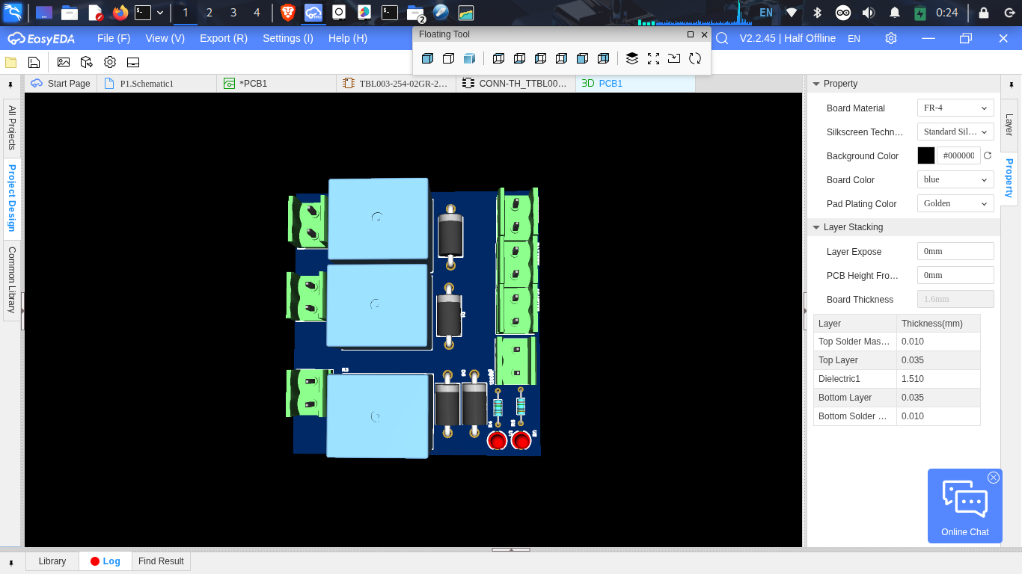Screen dimensions: 1022x574
Task: Dismiss the Online Chat widget with its X
Action: pos(994,478)
